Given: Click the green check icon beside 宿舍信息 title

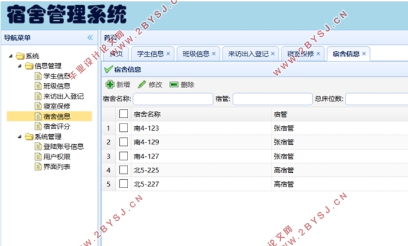Looking at the screenshot, I should click(108, 69).
